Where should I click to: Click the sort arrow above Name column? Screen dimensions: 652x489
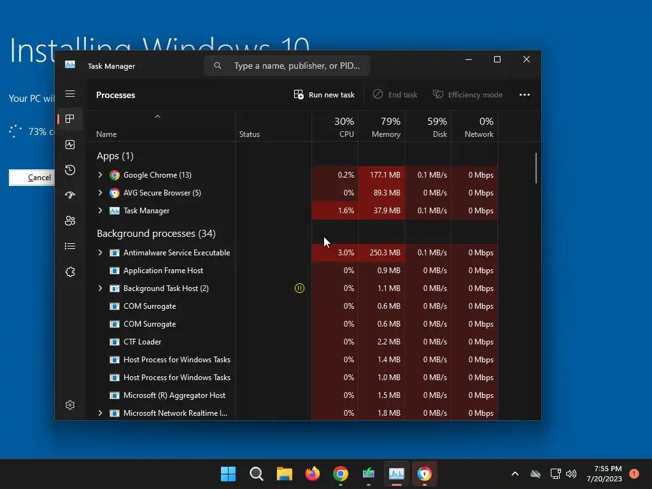[158, 117]
